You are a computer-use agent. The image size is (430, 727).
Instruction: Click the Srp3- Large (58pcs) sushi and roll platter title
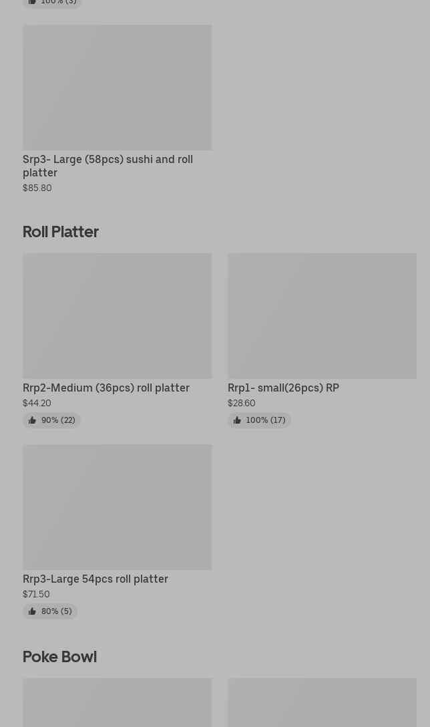(107, 166)
